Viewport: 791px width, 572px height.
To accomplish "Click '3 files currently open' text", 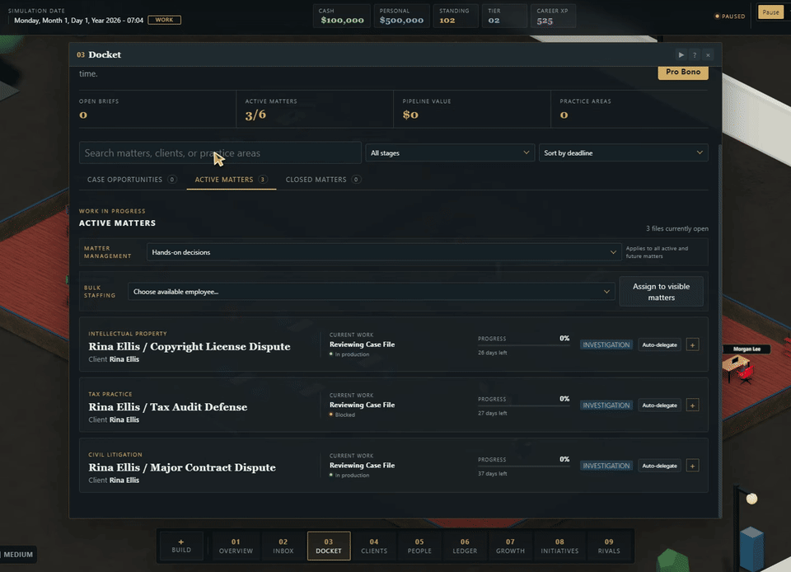I will 677,228.
